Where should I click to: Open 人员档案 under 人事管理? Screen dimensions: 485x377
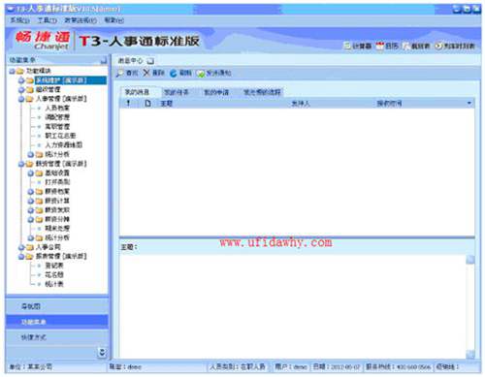pyautogui.click(x=57, y=109)
